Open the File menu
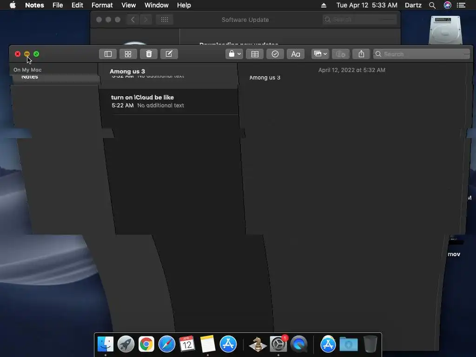The height and width of the screenshot is (357, 476). click(57, 5)
